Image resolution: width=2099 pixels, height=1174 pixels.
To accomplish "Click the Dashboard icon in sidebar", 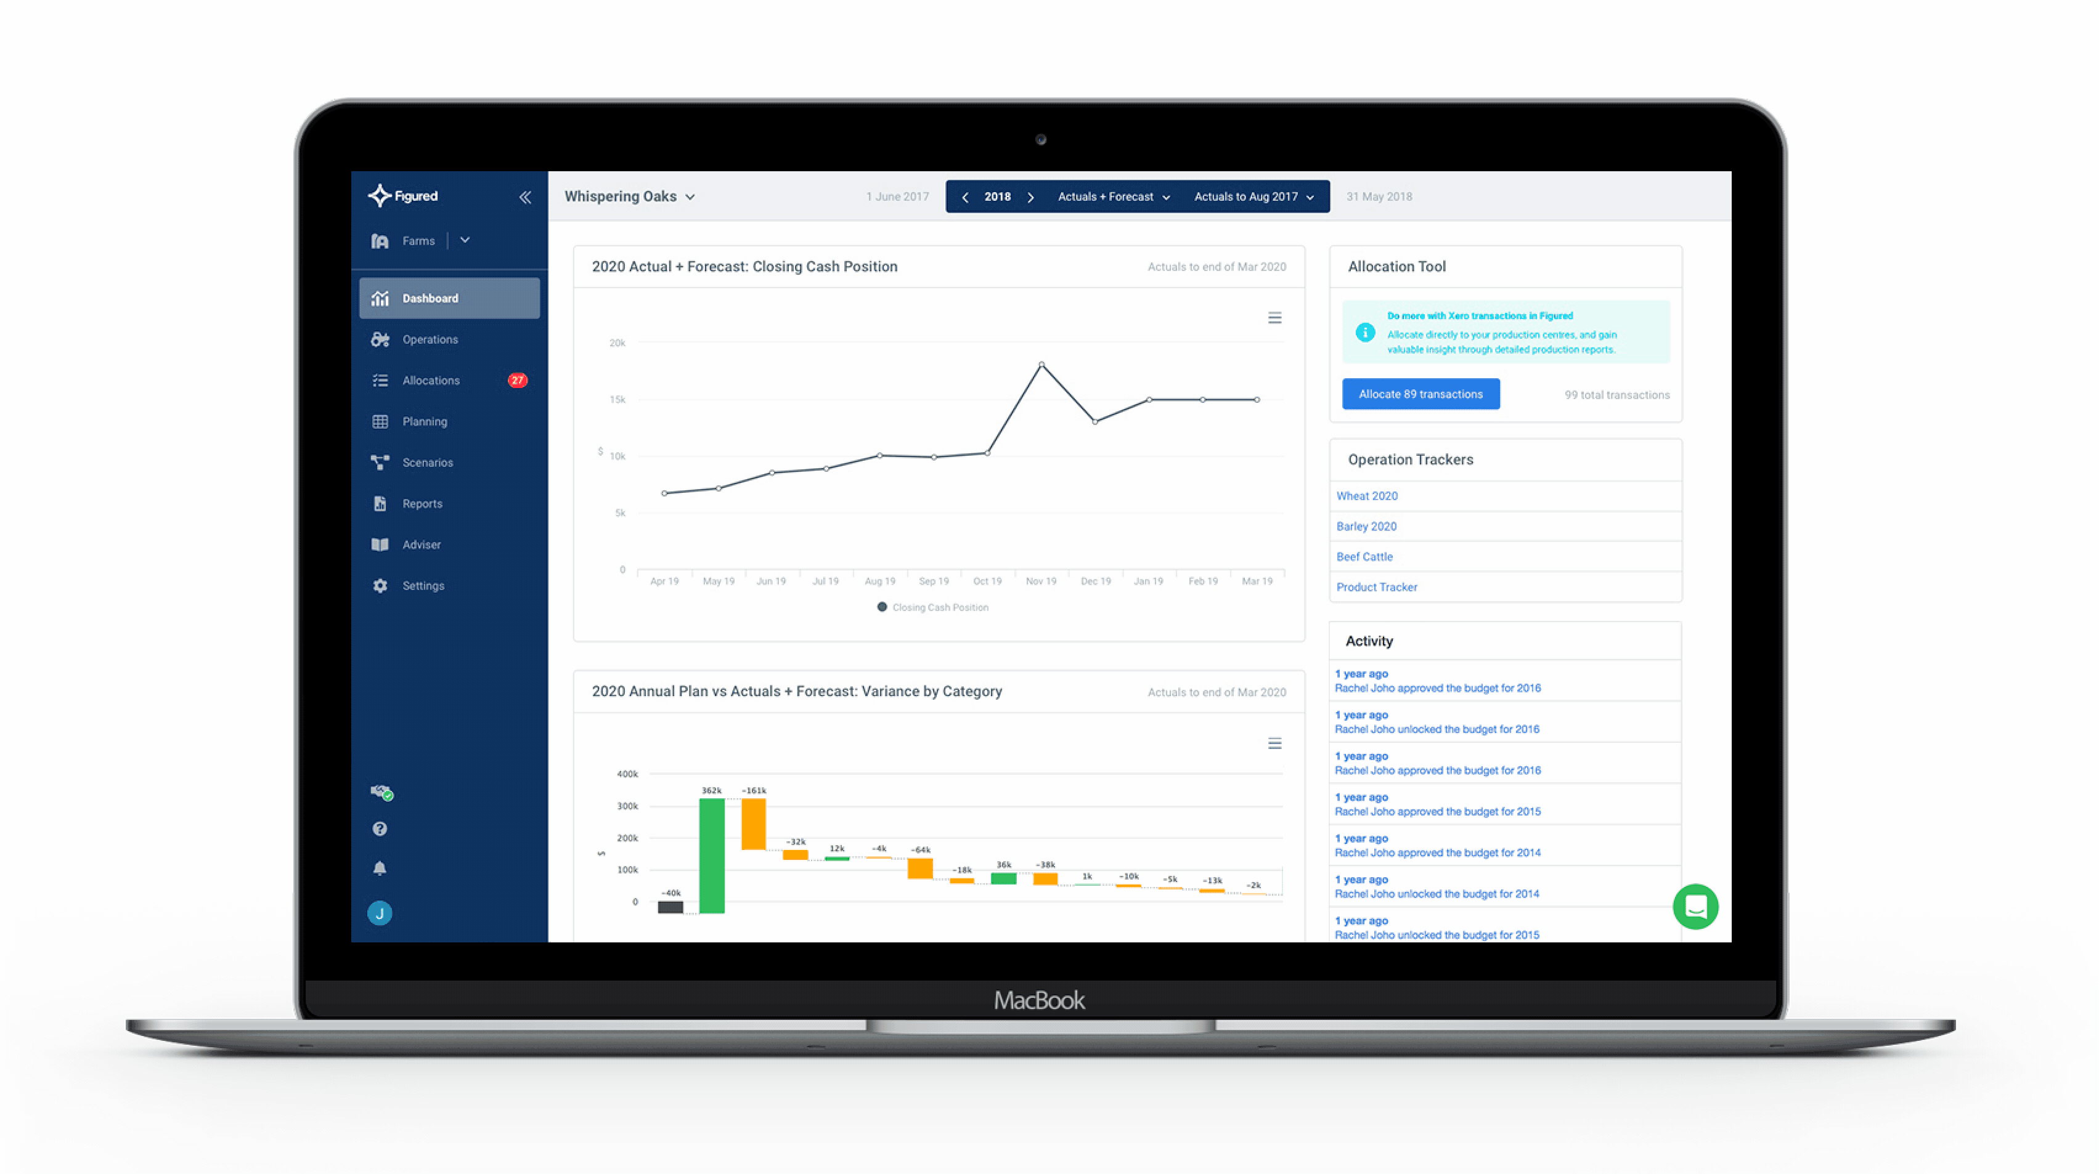I will coord(382,297).
